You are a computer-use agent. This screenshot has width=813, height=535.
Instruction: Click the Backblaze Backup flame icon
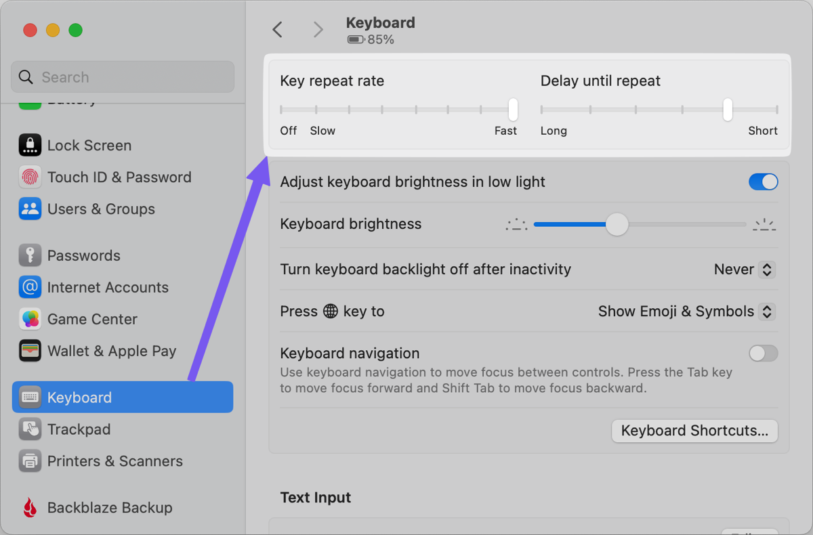coord(30,508)
